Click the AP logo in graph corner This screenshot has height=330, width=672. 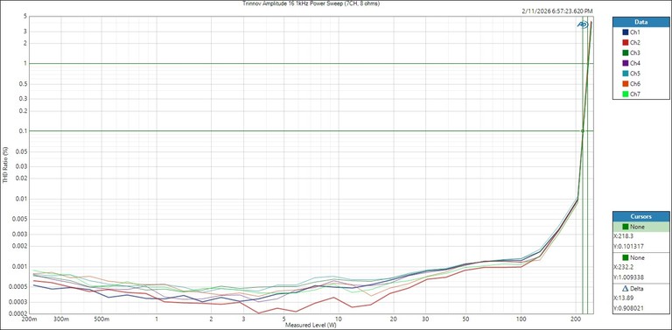click(582, 25)
